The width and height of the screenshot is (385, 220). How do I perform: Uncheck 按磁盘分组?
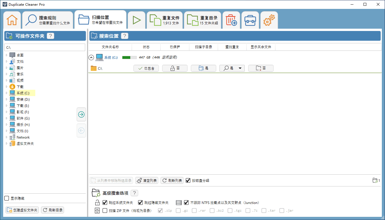188,180
